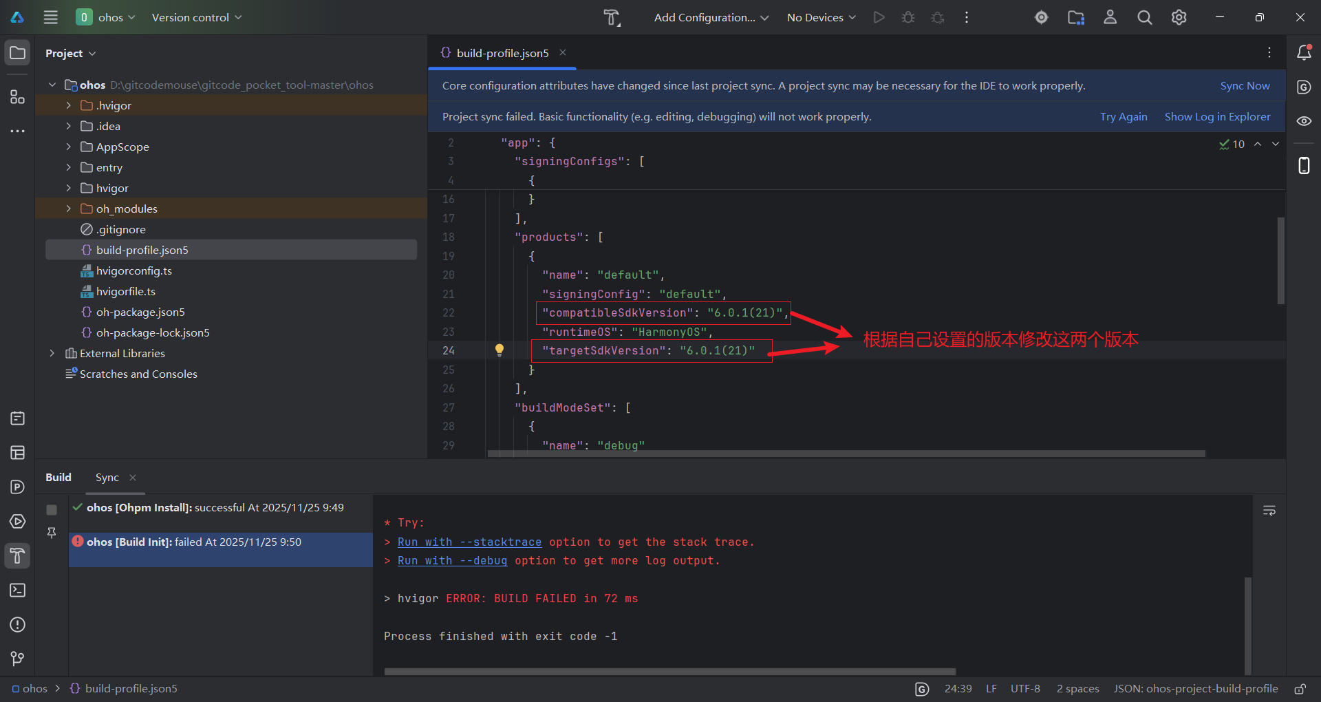Open the Device Manager phone icon
Image resolution: width=1321 pixels, height=702 pixels.
pyautogui.click(x=1304, y=165)
